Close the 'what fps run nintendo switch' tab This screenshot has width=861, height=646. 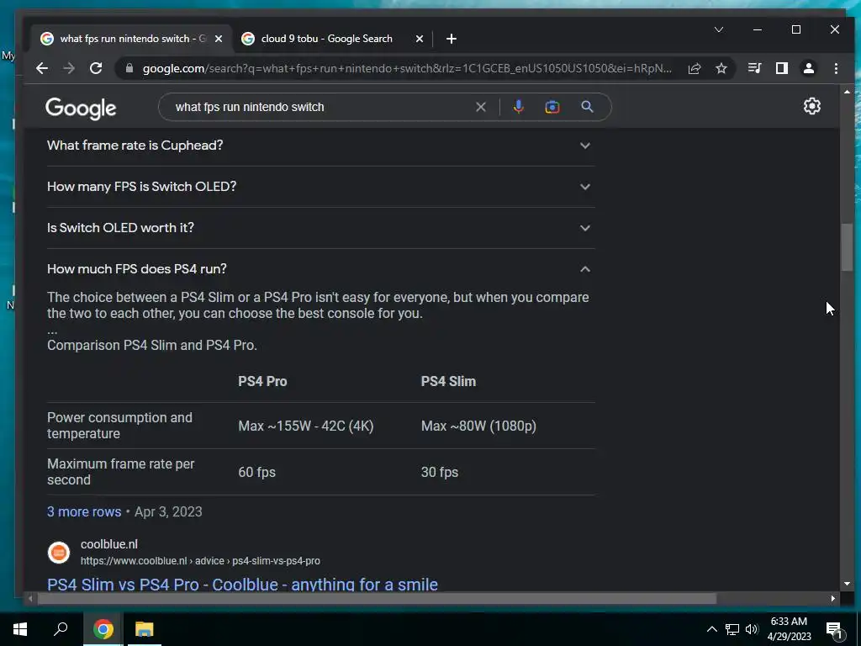[219, 39]
